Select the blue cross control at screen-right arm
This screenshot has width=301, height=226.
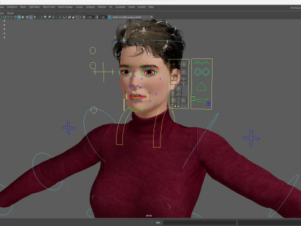(251, 138)
